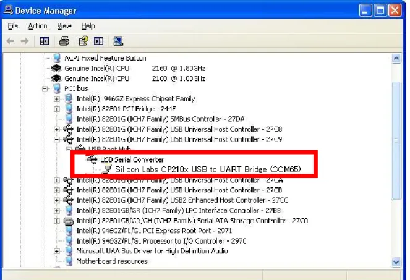Click the second Genuine Intel CPU chip icon
Image resolution: width=410 pixels, height=280 pixels.
pos(56,78)
